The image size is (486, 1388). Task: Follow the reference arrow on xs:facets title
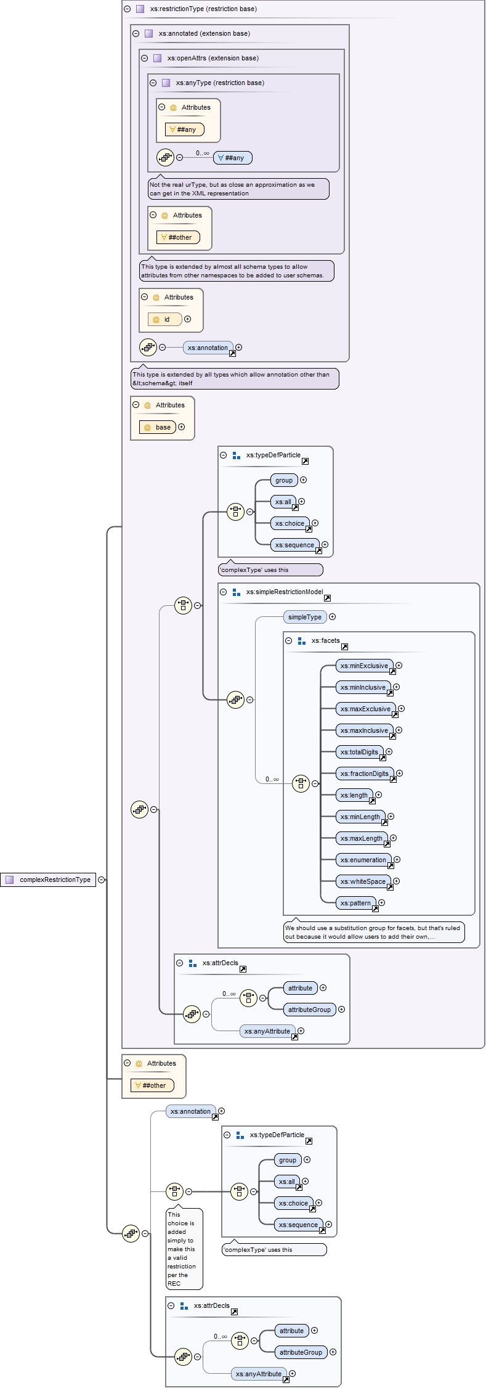pos(344,647)
